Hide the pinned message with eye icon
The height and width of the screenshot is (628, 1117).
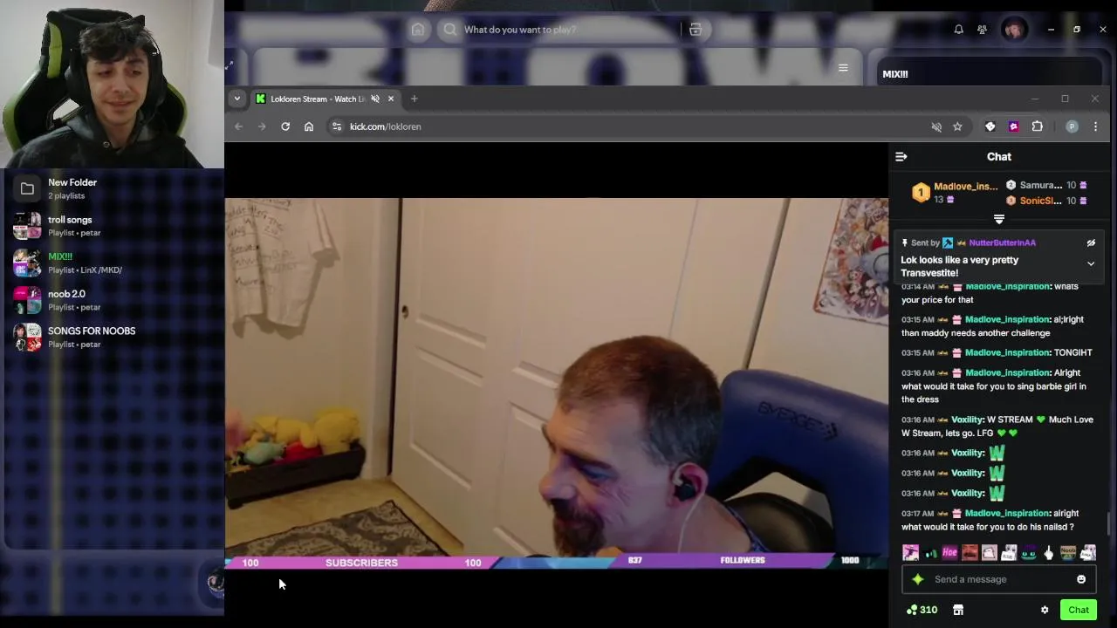(1091, 243)
